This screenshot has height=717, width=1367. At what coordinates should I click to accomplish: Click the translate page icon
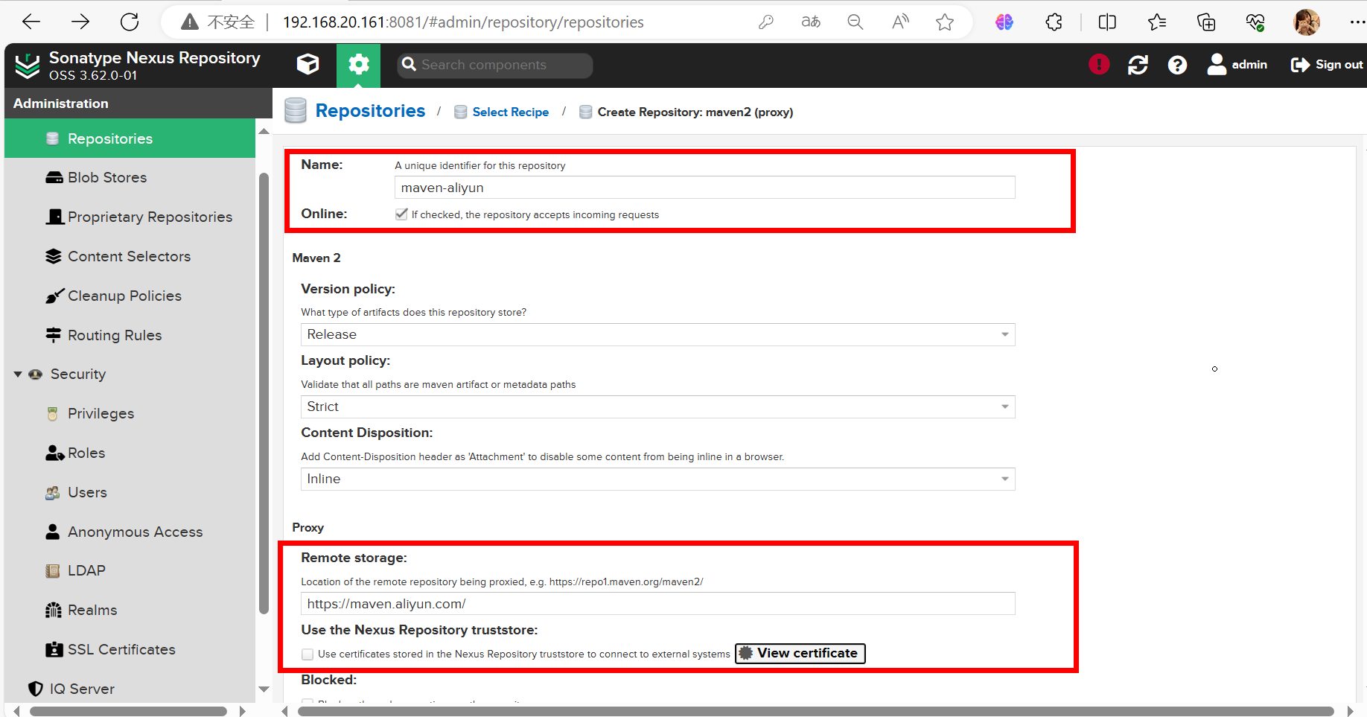(811, 22)
